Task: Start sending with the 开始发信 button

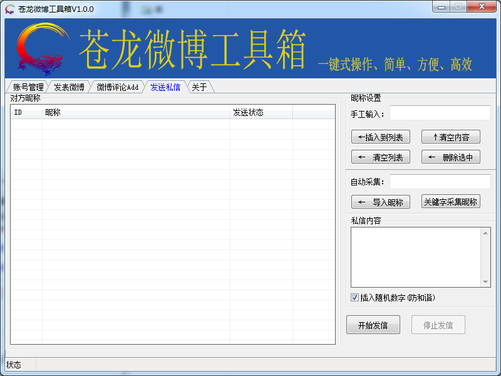Action: click(373, 325)
